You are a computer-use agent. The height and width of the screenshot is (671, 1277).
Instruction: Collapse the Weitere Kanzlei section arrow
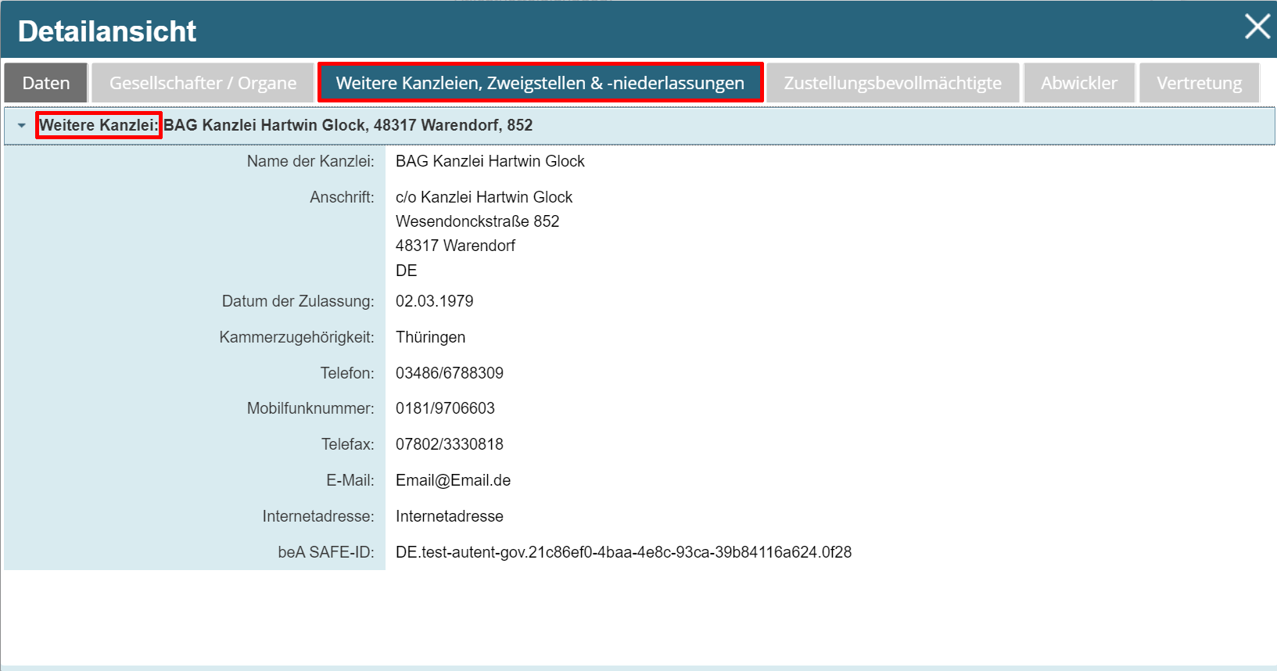pyautogui.click(x=22, y=125)
